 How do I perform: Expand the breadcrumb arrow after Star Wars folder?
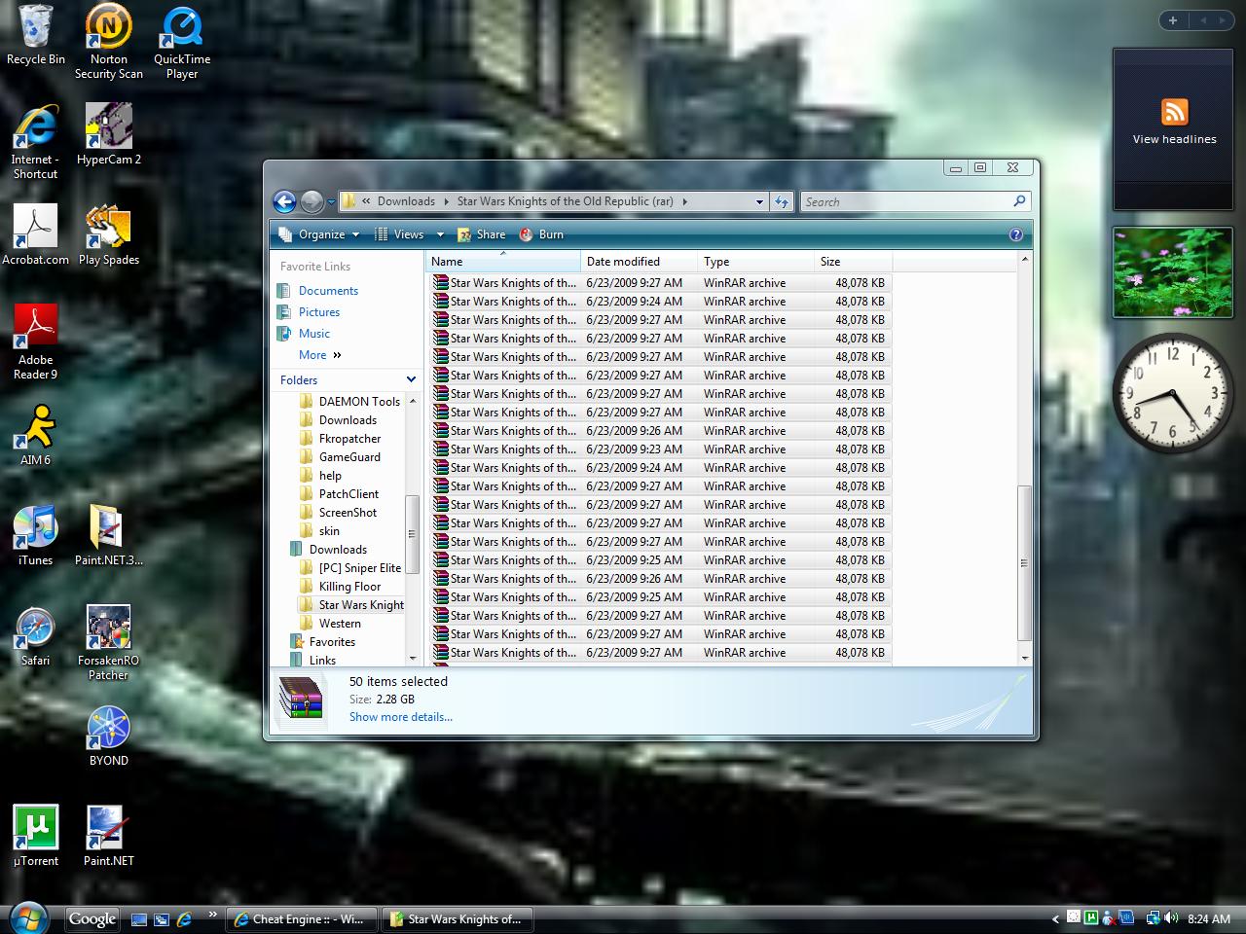pyautogui.click(x=685, y=201)
